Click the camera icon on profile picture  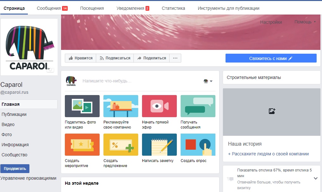[50, 70]
